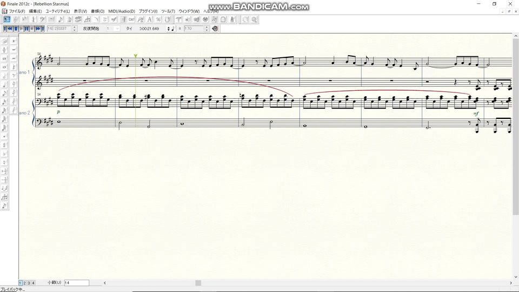Choose eighth note duration in entry palette

click(x=4, y=93)
